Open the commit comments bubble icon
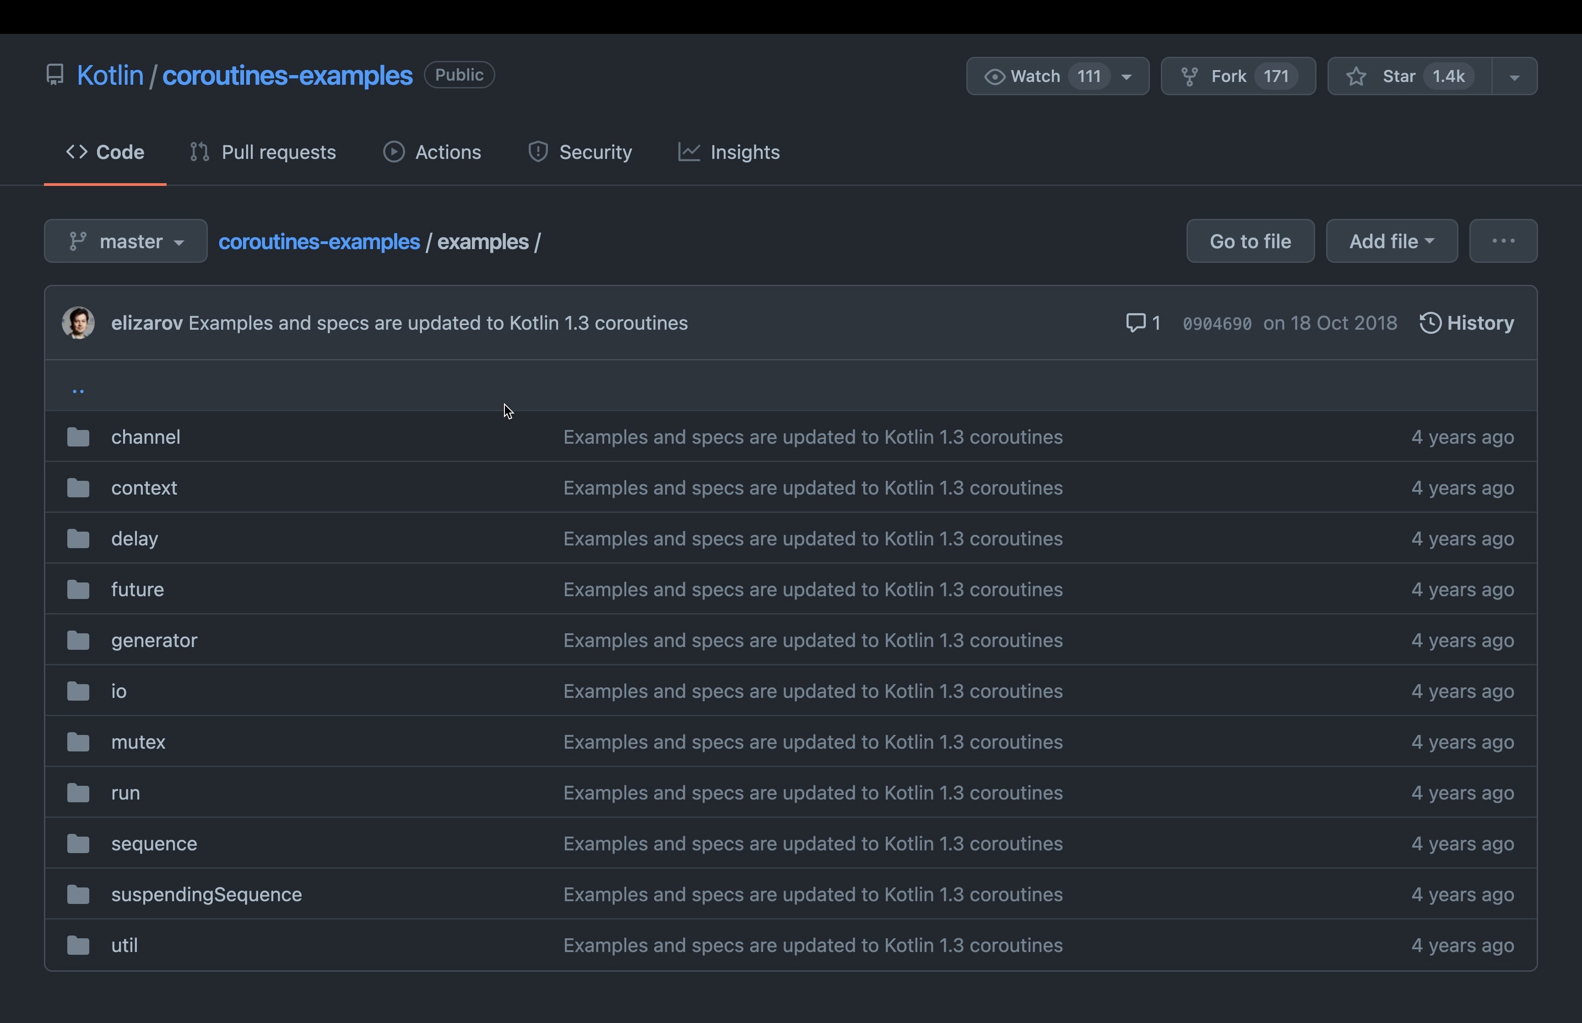The image size is (1582, 1023). 1135,323
